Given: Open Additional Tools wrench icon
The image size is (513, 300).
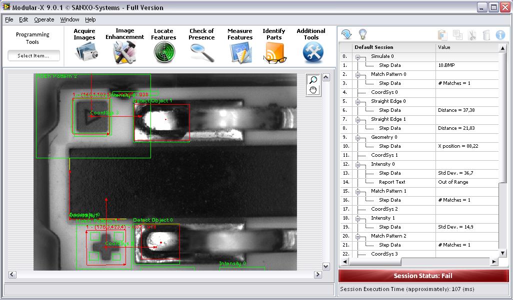Looking at the screenshot, I should (x=311, y=52).
